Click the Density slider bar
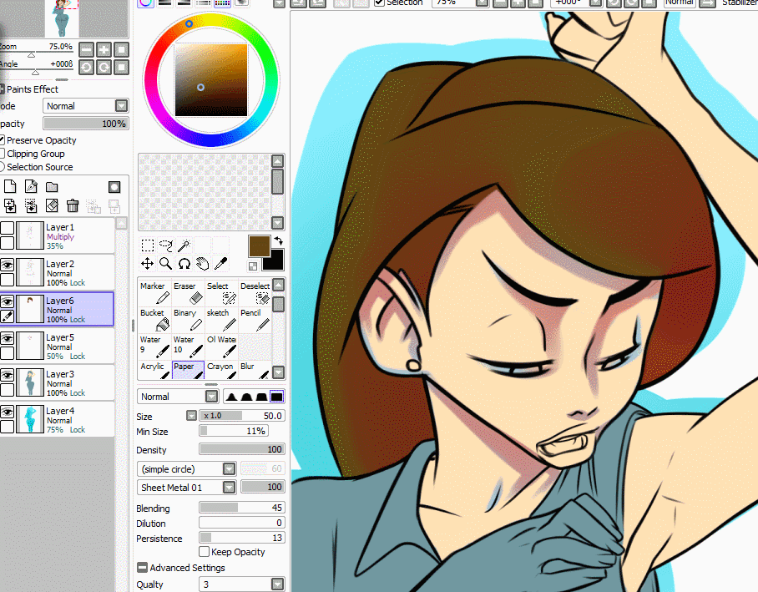This screenshot has width=758, height=592. point(242,449)
